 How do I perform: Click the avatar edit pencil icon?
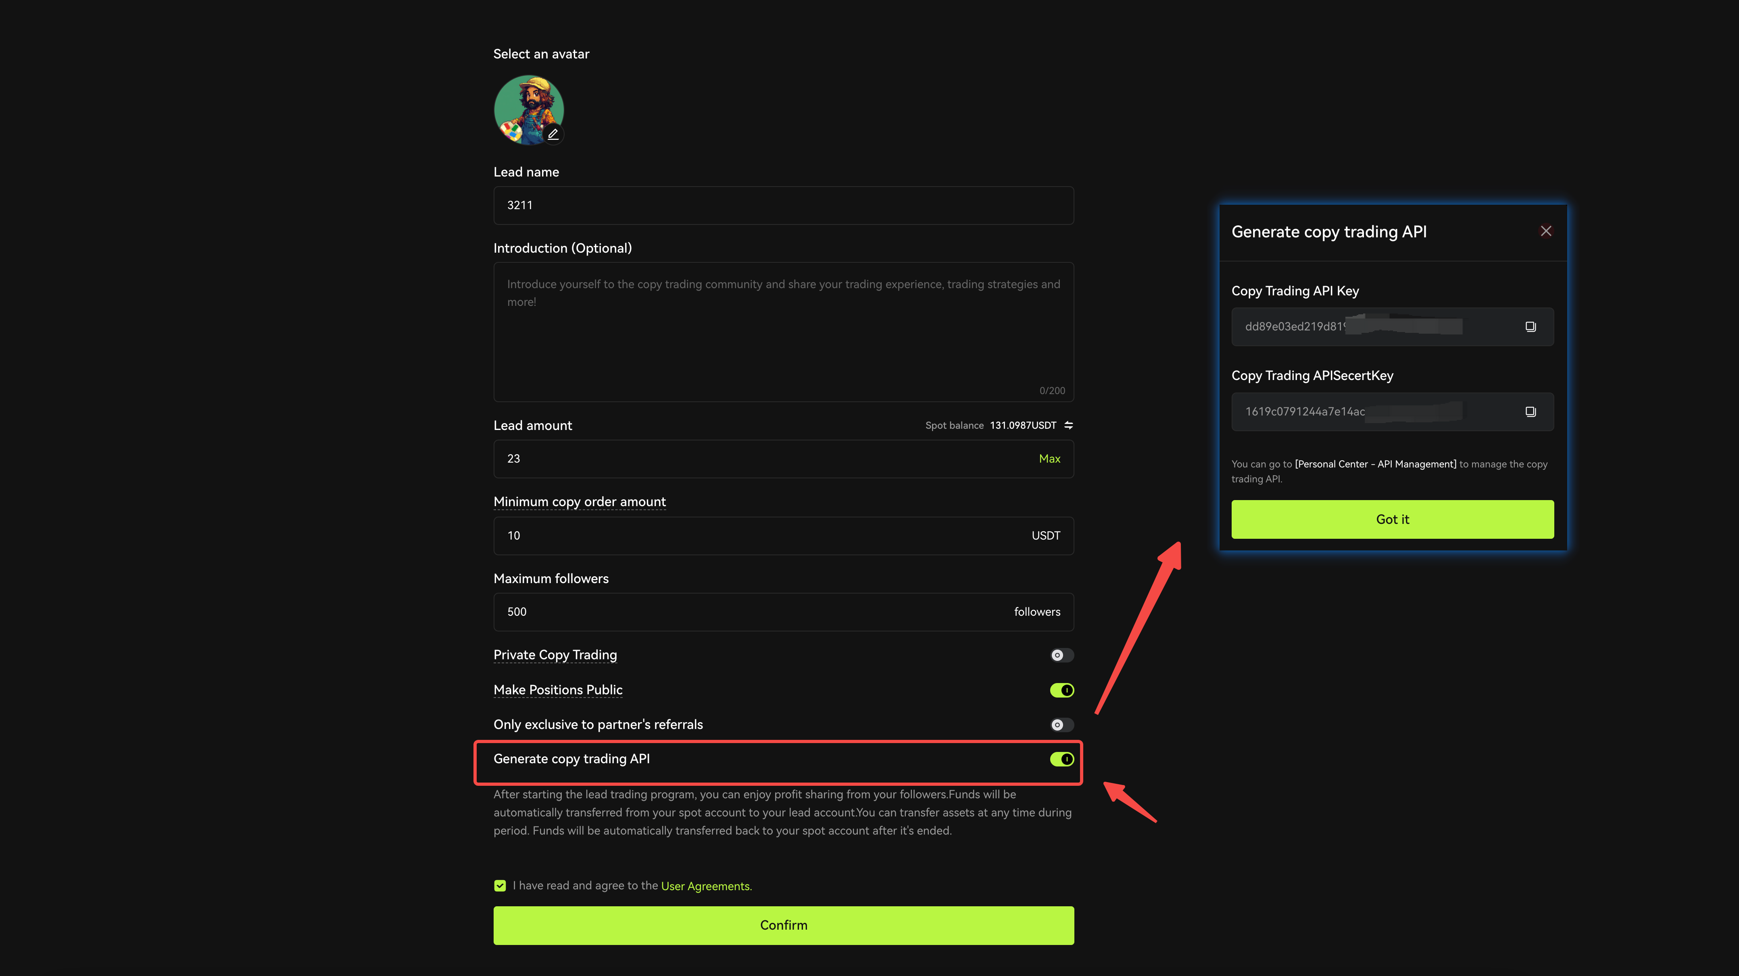(553, 133)
